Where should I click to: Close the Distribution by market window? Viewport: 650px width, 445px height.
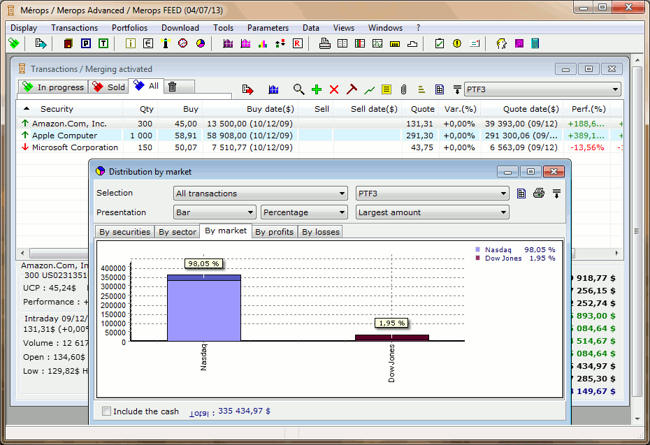click(554, 172)
